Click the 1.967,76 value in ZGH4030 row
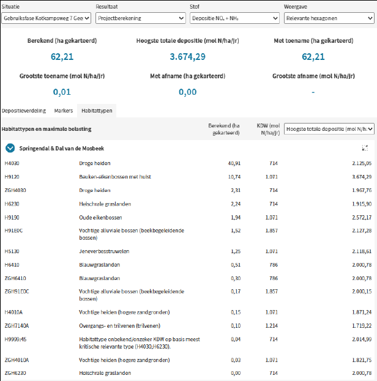Viewport: 377px width, 381px height. coord(362,190)
